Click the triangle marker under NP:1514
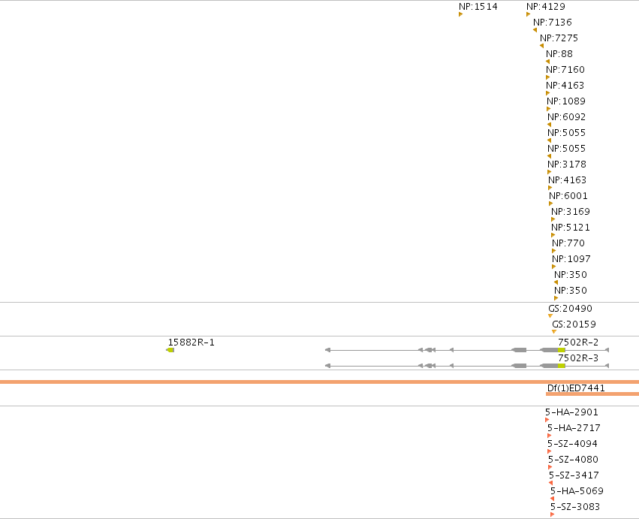Screen dimensions: 639x519 (x=460, y=14)
